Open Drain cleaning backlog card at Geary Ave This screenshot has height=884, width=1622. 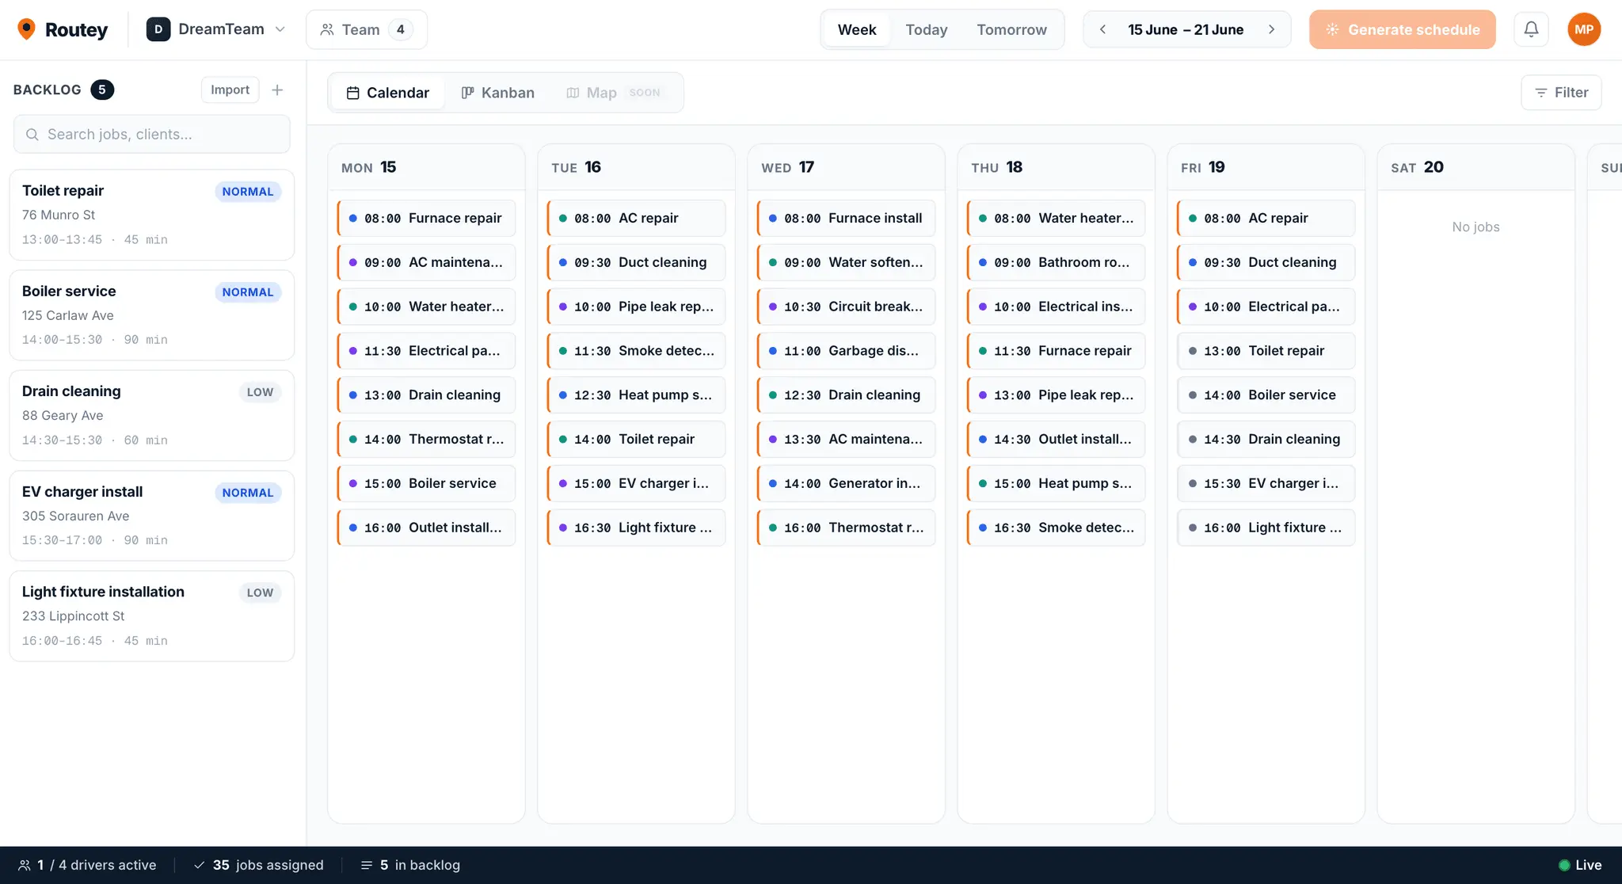coord(152,415)
